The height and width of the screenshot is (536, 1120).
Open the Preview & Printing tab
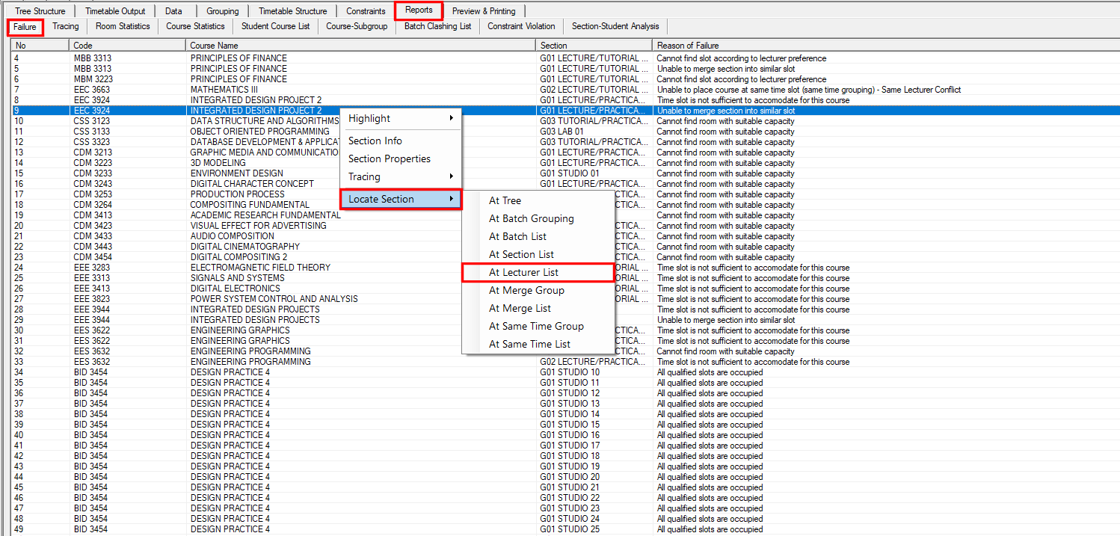tap(483, 11)
